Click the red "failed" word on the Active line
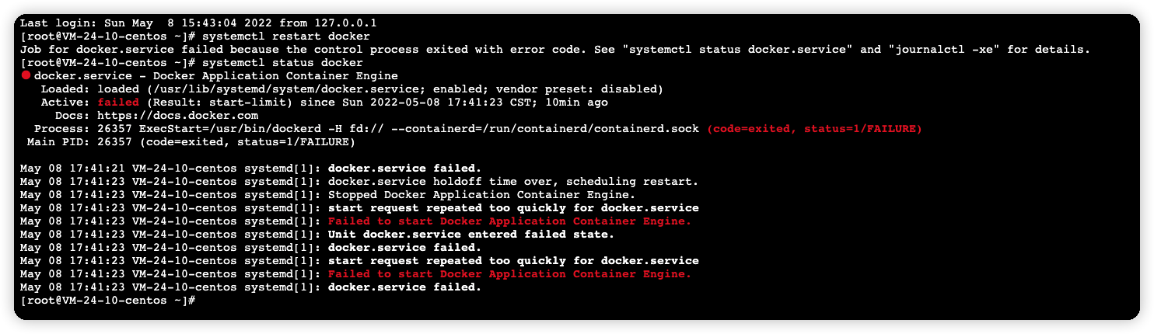The image size is (1154, 334). point(118,102)
